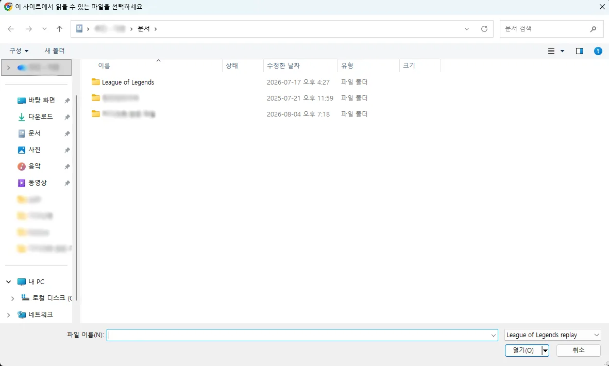The image size is (609, 366).
Task: Click the pin icon beside 다운로드
Action: (x=67, y=117)
